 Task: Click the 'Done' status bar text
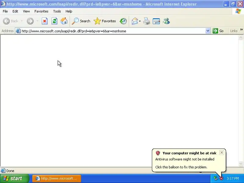coord(10,171)
